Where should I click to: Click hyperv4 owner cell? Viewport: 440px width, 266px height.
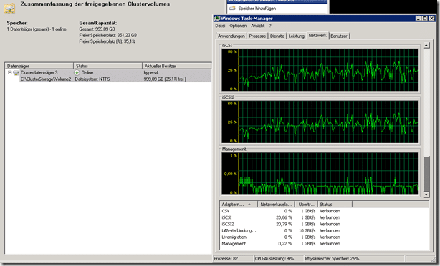(151, 72)
